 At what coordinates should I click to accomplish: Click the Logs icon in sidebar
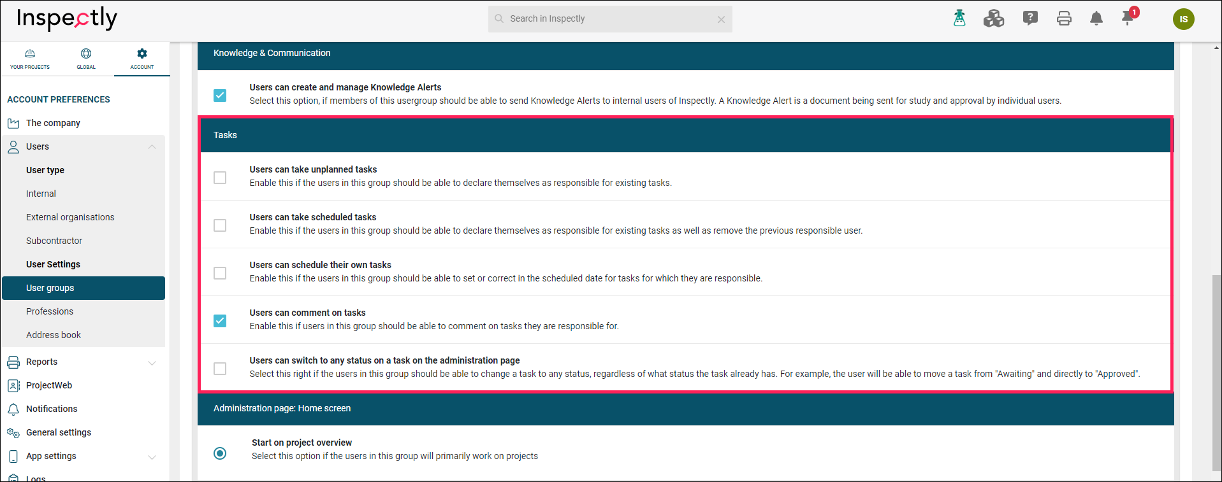(x=13, y=478)
